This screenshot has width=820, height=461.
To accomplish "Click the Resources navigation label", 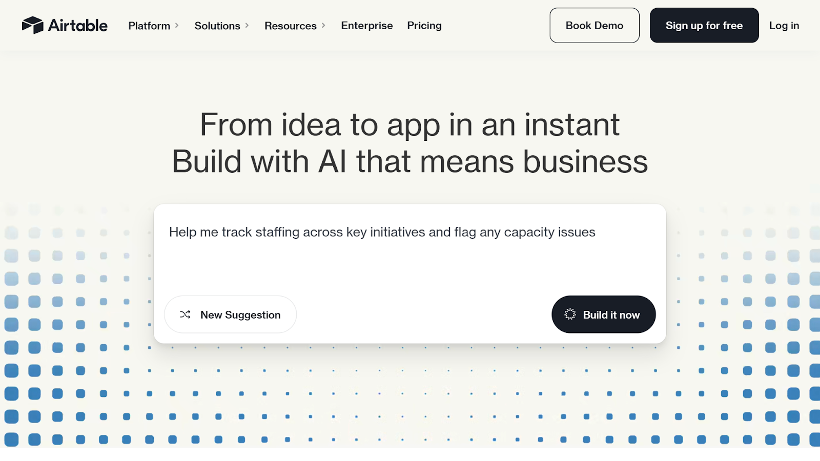I will tap(290, 25).
